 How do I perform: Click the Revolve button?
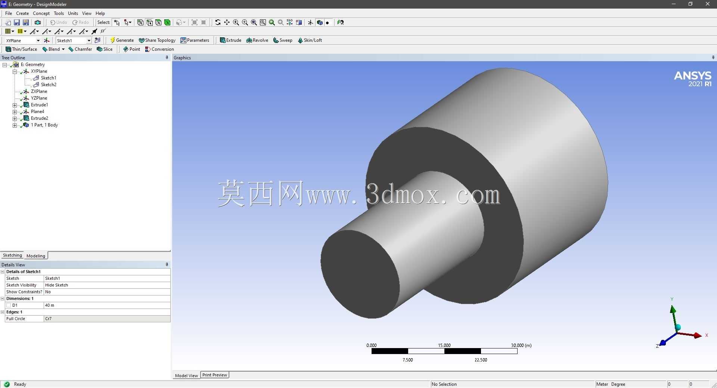point(257,40)
